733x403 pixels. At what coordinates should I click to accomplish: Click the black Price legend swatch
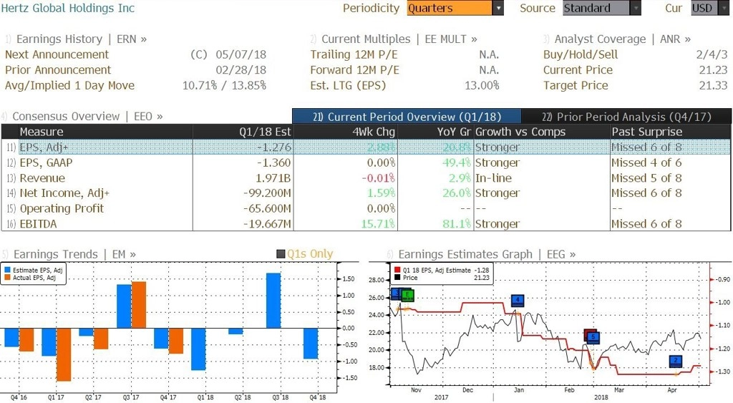pos(397,278)
